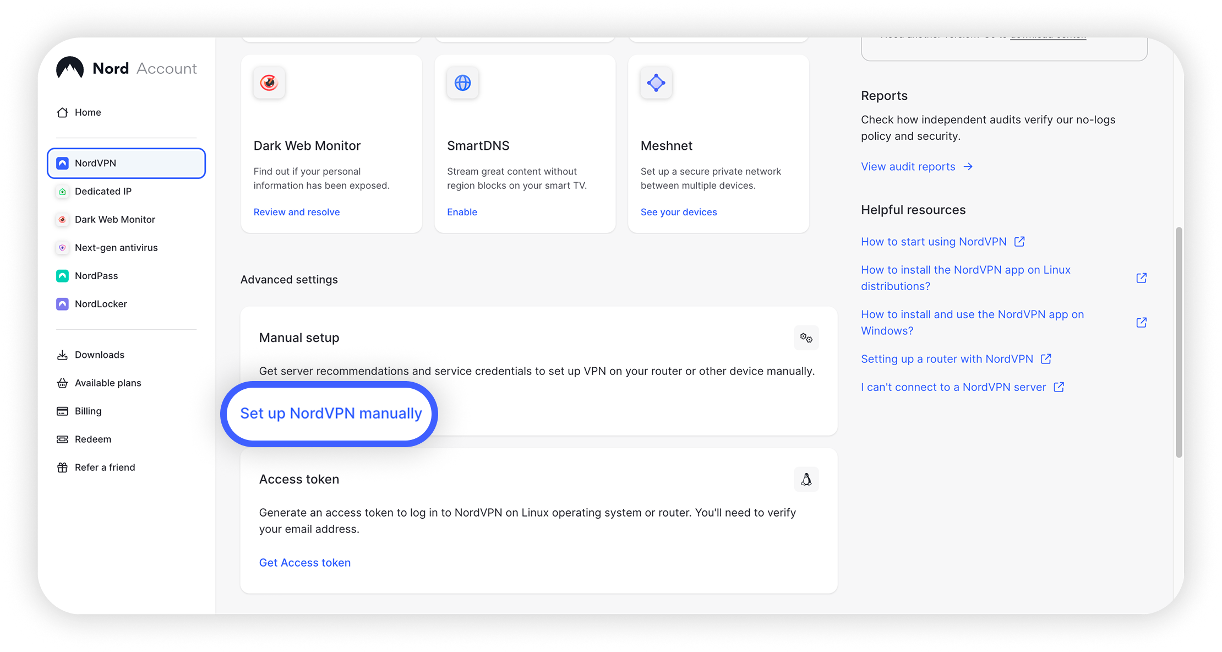
Task: Open I can't connect to a NordVPN server
Action: tap(953, 387)
